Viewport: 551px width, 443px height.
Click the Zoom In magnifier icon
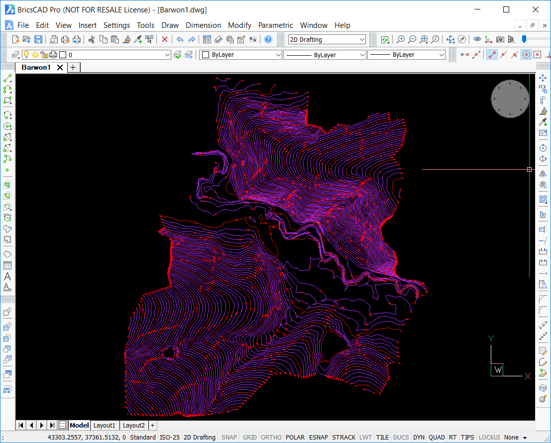(x=401, y=40)
